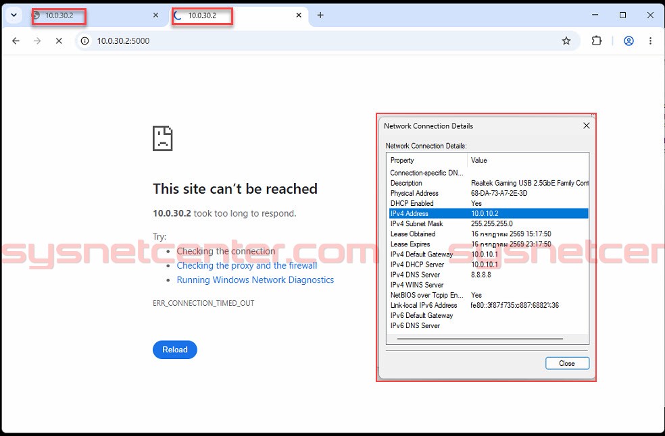Screen dimensions: 665x436
Task: Click the Close button in Network Connection Details
Action: click(567, 363)
